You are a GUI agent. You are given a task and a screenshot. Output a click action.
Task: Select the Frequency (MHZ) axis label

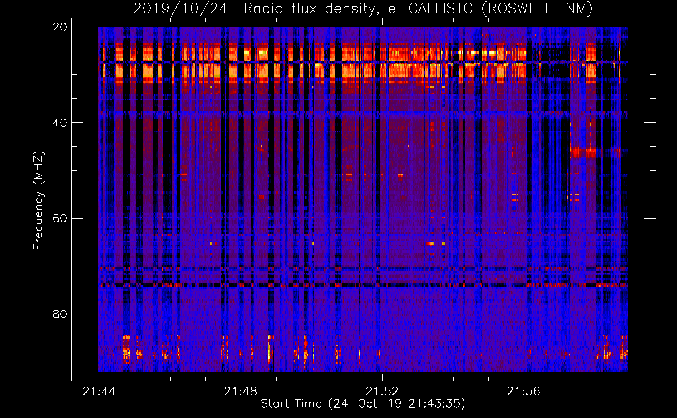coord(38,201)
